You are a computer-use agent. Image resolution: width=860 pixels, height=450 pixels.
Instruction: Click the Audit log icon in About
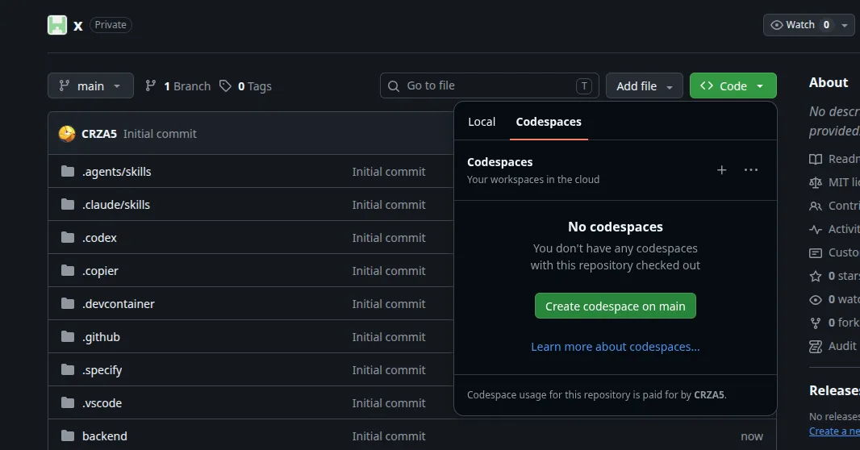pos(816,347)
